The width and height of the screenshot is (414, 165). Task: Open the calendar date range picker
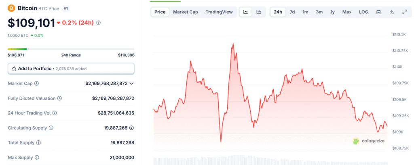378,12
